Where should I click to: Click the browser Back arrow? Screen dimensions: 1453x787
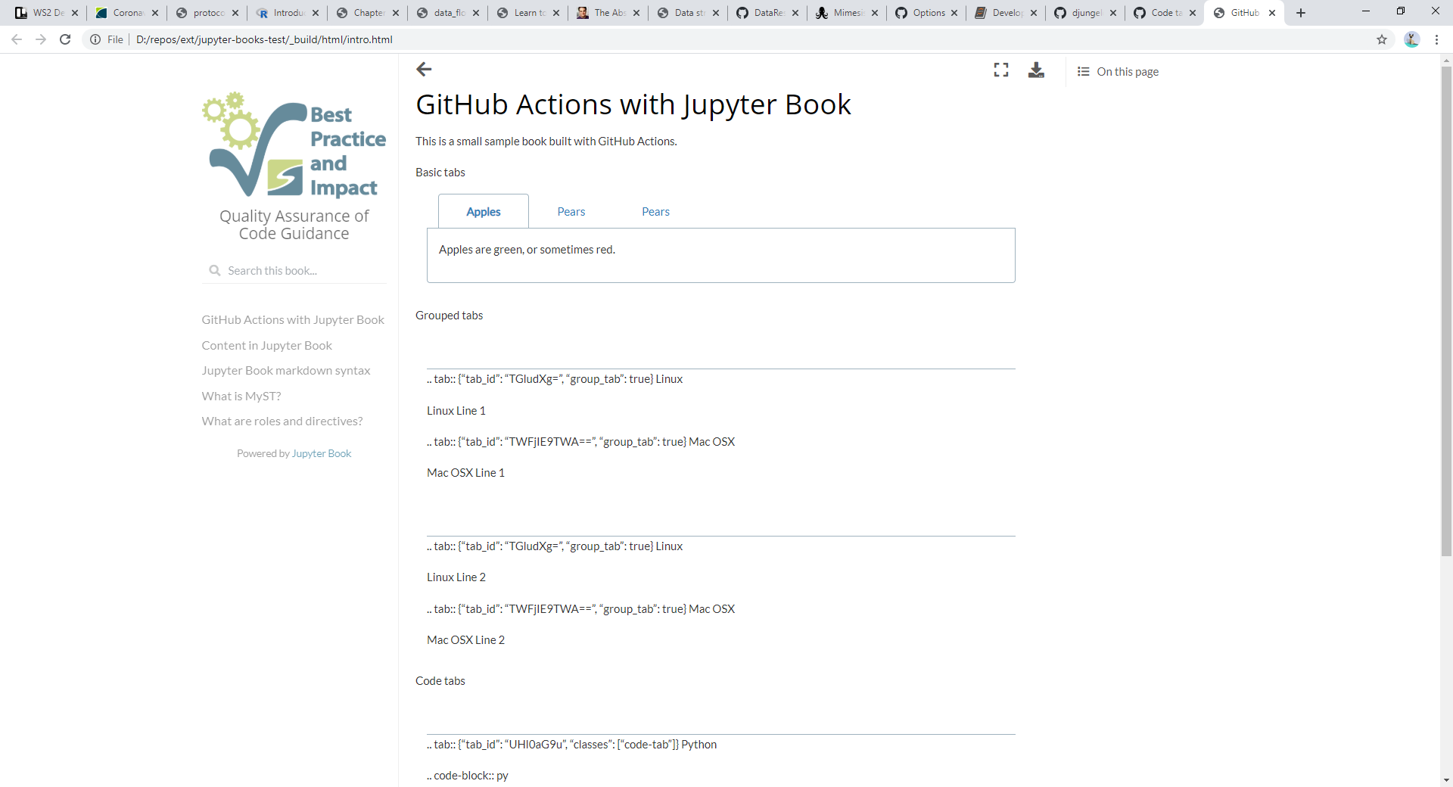pyautogui.click(x=17, y=39)
